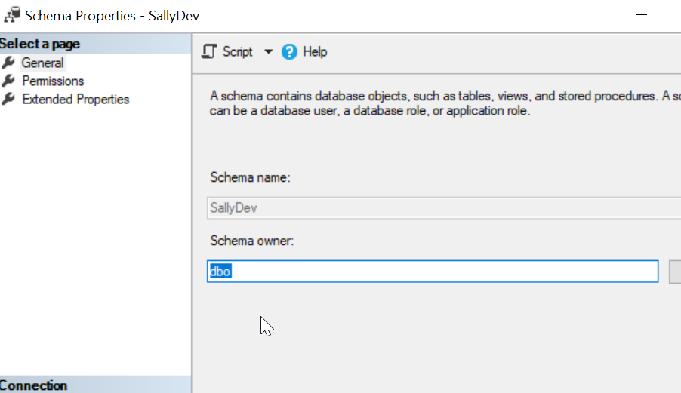
Task: Open the Extended Properties page
Action: pyautogui.click(x=75, y=99)
